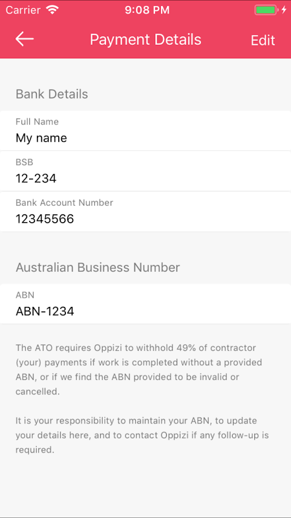The width and height of the screenshot is (291, 518).
Task: Tap the 12-234 BSB value
Action: click(x=36, y=179)
